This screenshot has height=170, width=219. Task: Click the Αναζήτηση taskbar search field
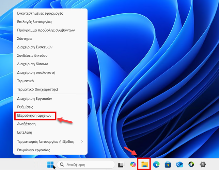[86, 165]
